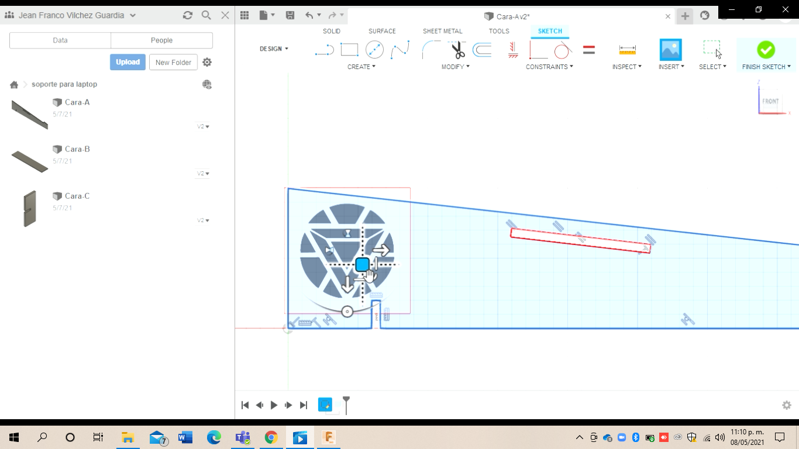
Task: Switch to the People tab in data panel
Action: [161, 40]
